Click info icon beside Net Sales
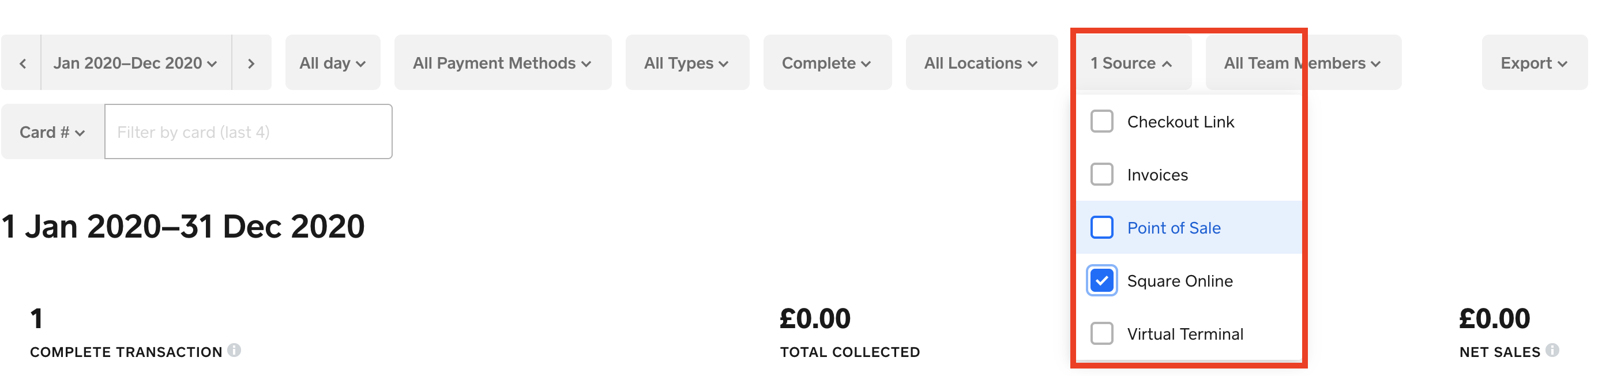The height and width of the screenshot is (376, 1602). point(1552,351)
